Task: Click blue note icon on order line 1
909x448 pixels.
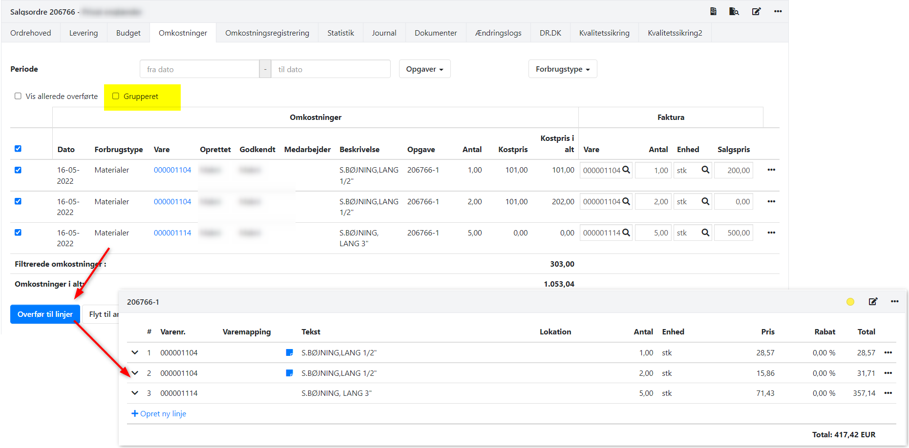Action: pos(289,352)
